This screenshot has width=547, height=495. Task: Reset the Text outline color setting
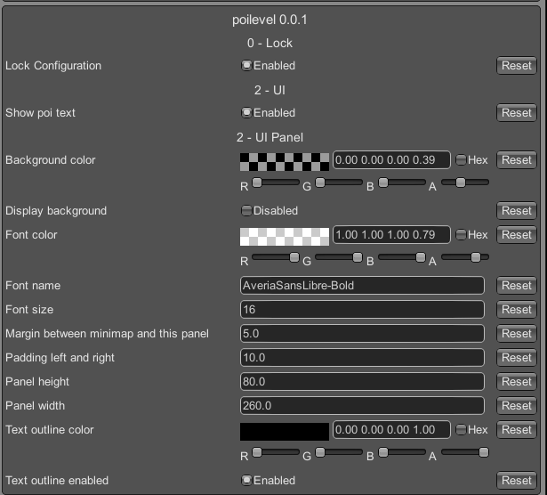click(x=516, y=430)
